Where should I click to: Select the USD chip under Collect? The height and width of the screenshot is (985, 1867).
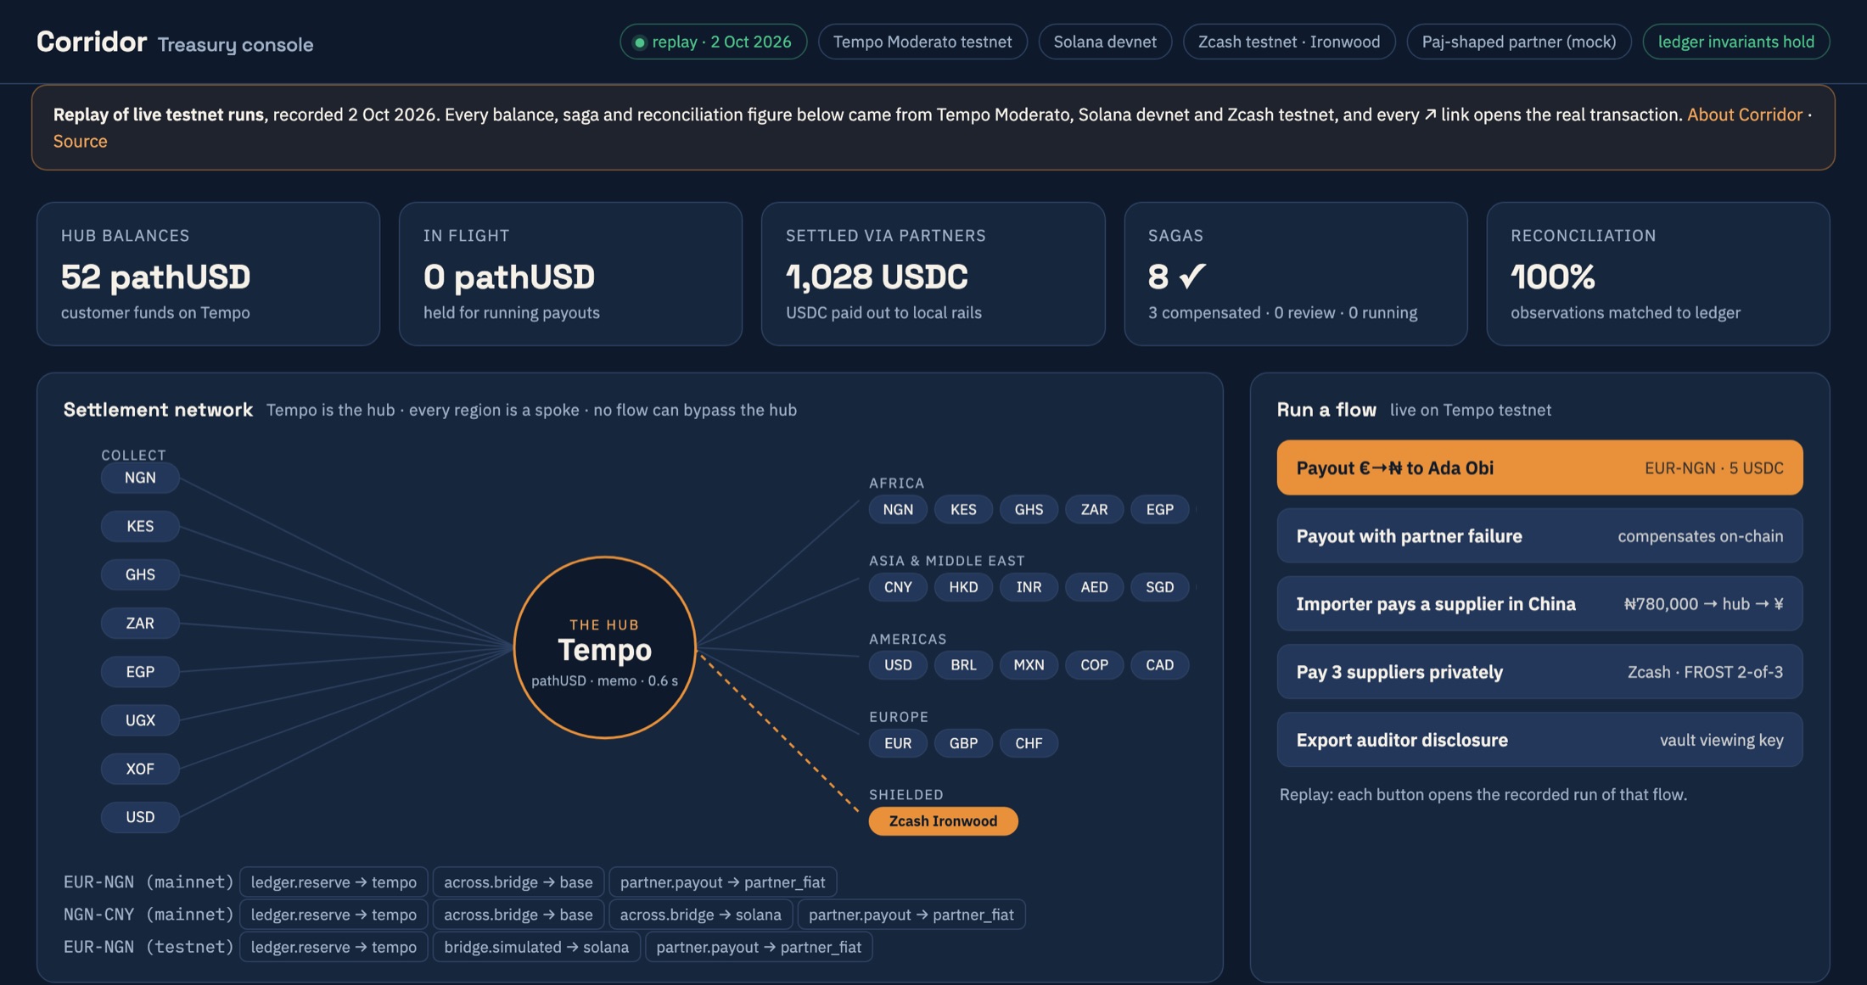pos(140,817)
